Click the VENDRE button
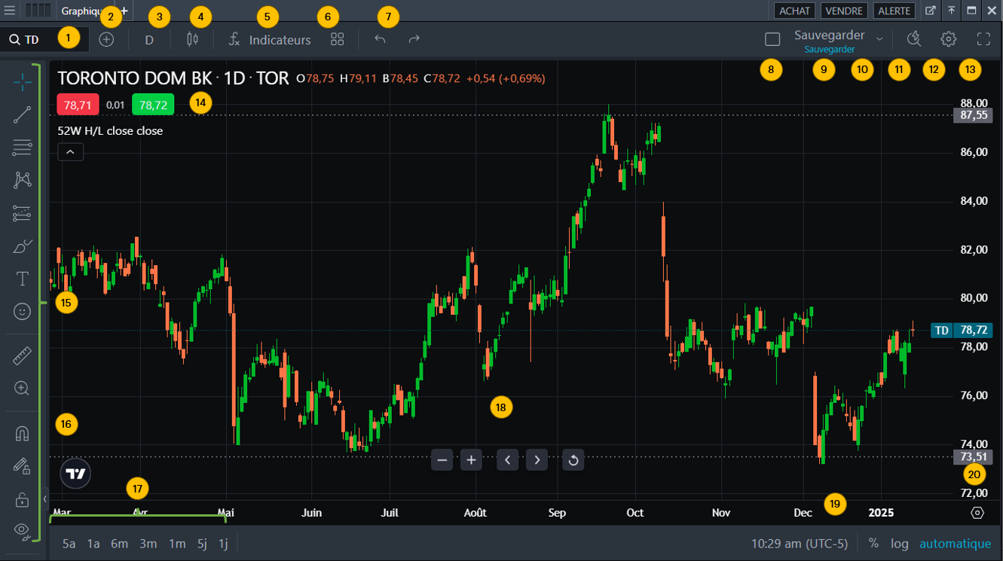 843,11
